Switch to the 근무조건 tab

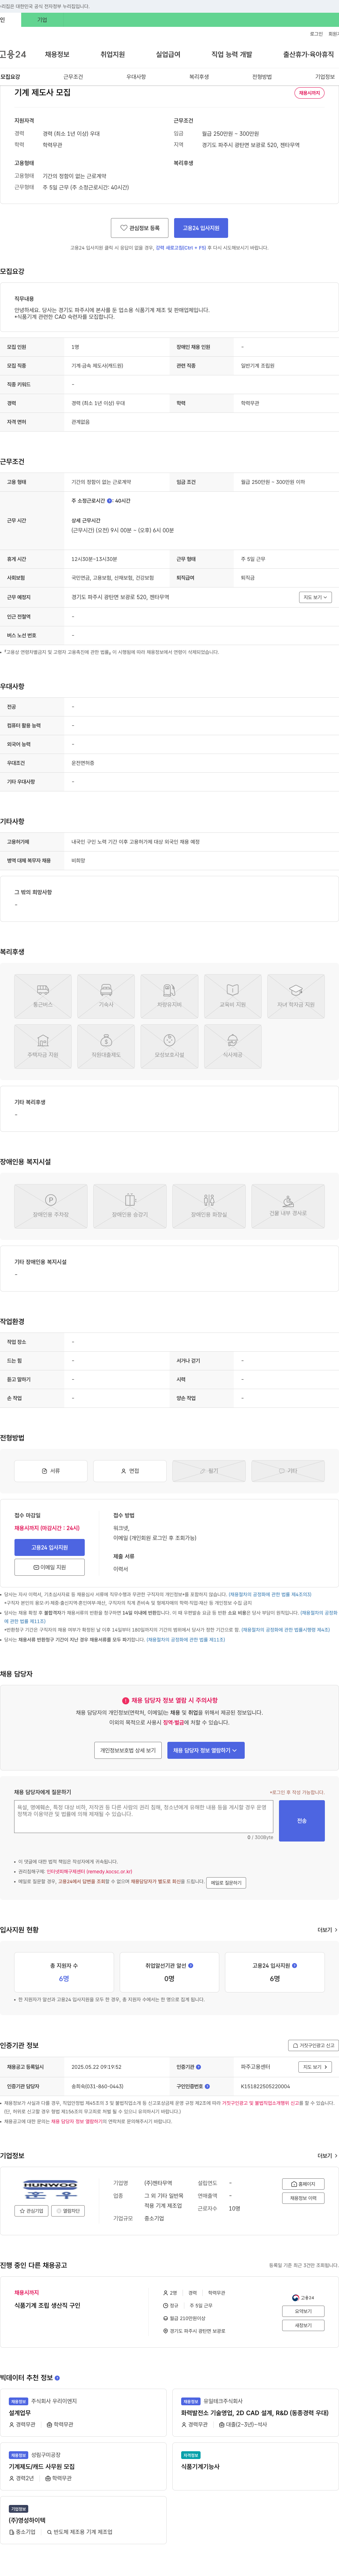pyautogui.click(x=73, y=77)
